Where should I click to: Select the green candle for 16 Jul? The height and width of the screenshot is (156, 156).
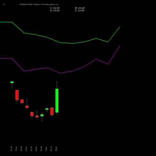[12, 82]
